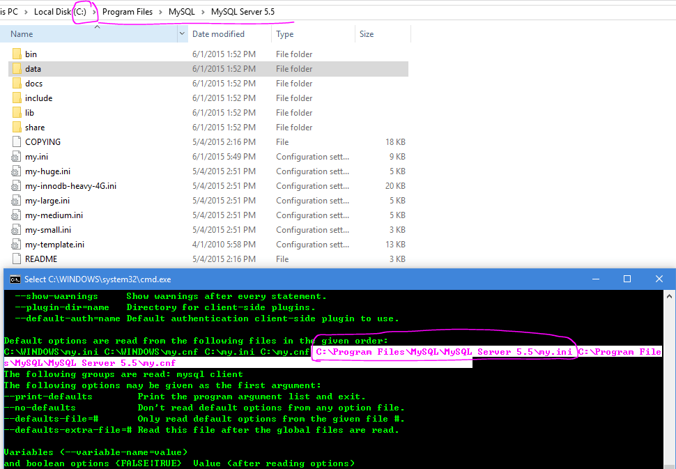
Task: Open the share folder icon
Action: (17, 127)
